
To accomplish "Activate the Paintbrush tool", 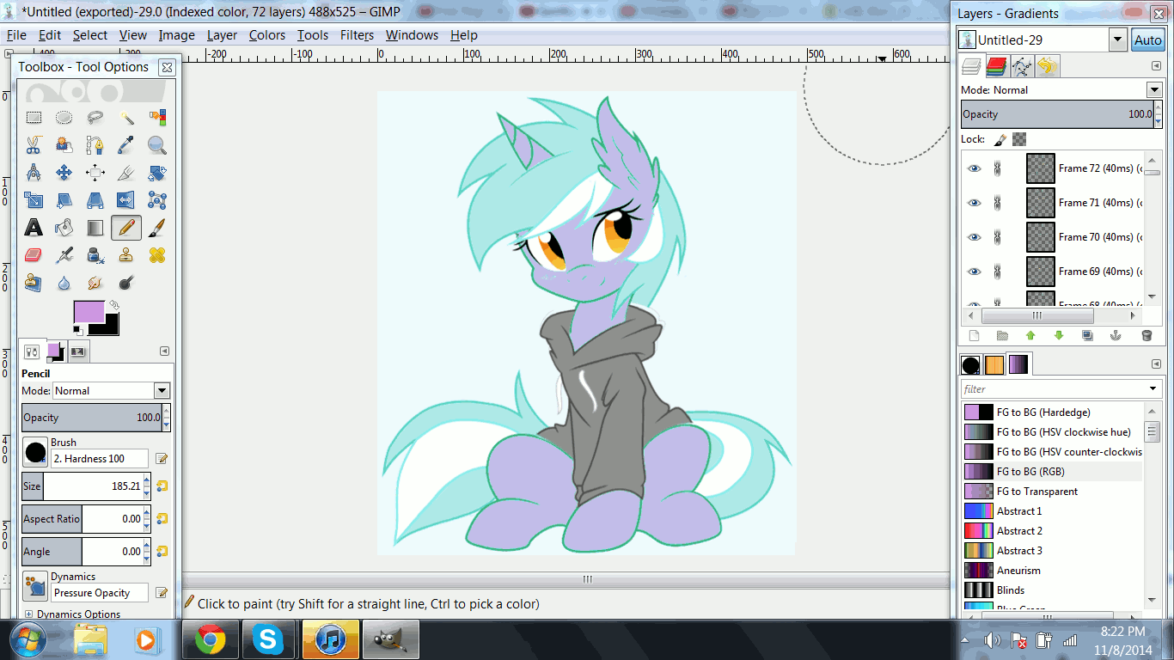I will click(x=157, y=228).
